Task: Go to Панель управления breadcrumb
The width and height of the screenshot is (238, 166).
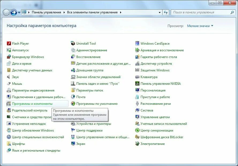Action: click(x=46, y=13)
